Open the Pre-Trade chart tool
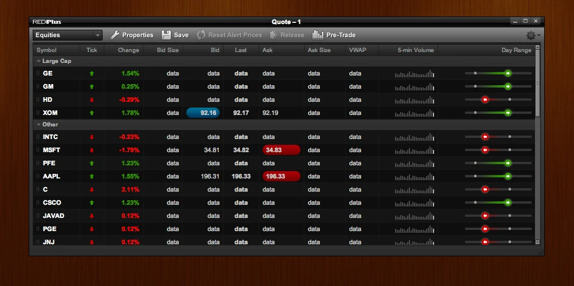The image size is (574, 286). tap(334, 35)
